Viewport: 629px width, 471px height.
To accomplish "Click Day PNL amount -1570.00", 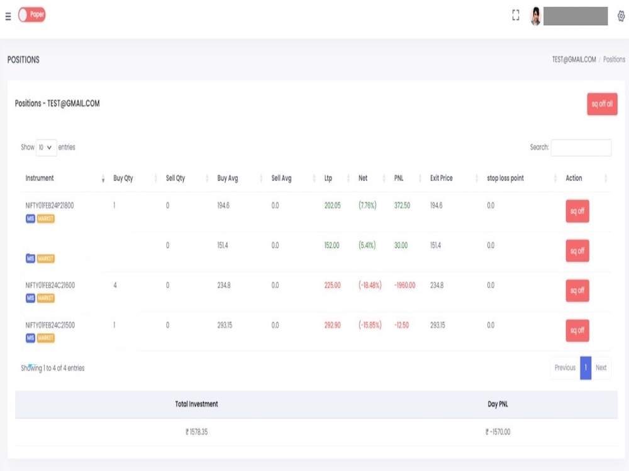I will [498, 432].
